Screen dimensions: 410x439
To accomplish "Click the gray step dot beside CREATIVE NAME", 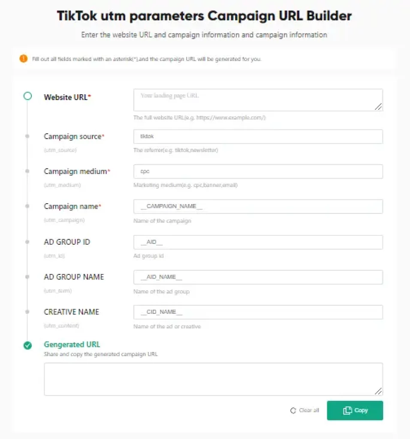I will [27, 311].
